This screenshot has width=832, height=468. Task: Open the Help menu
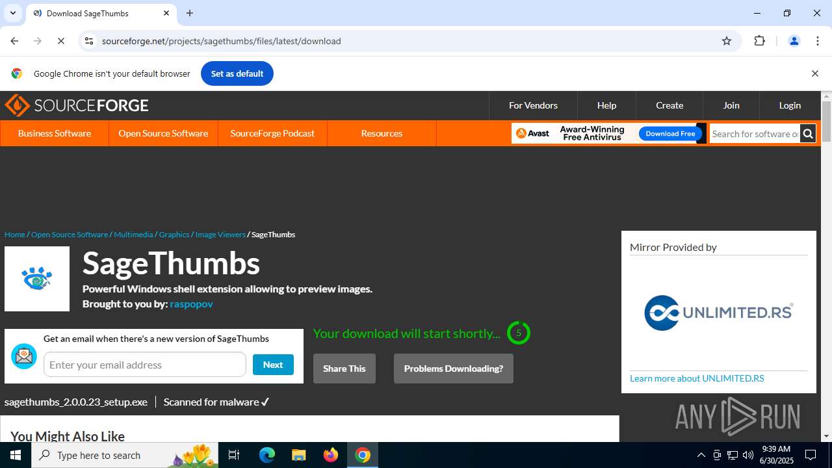pyautogui.click(x=606, y=105)
